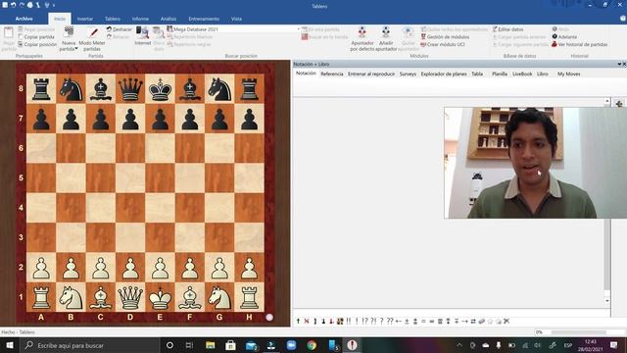Click Añadir apuntador engine icon
This screenshot has height=353, width=627.
click(x=386, y=32)
